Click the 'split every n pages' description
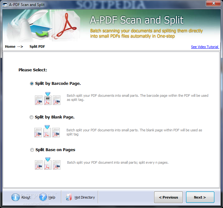This screenshot has width=223, height=208. (118, 162)
